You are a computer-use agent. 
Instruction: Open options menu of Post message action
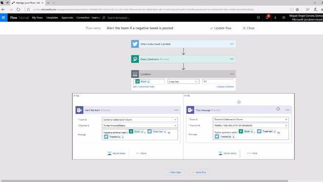point(287,110)
